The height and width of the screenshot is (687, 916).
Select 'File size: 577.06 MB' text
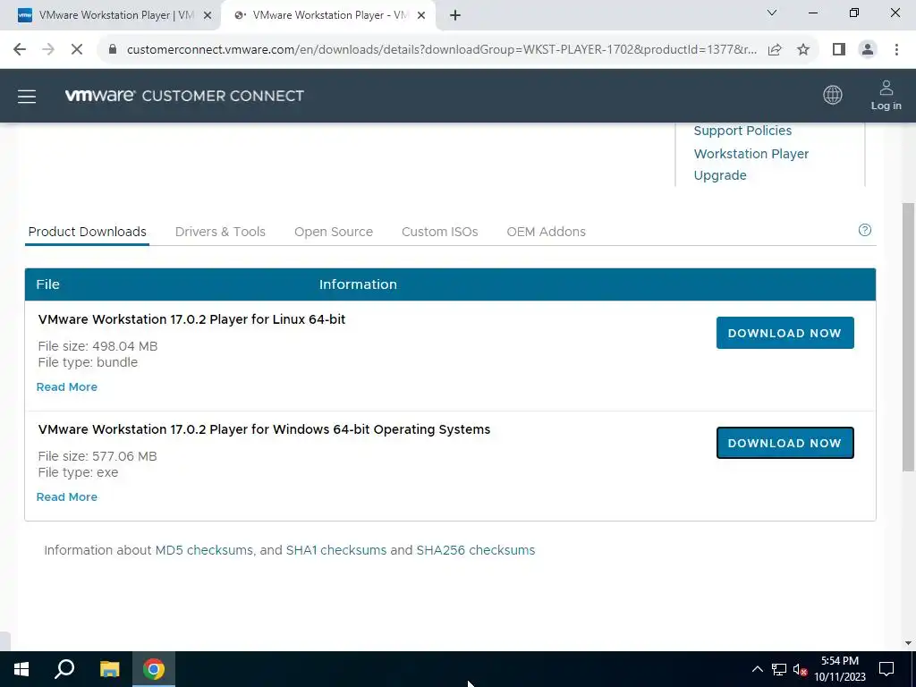[98, 456]
